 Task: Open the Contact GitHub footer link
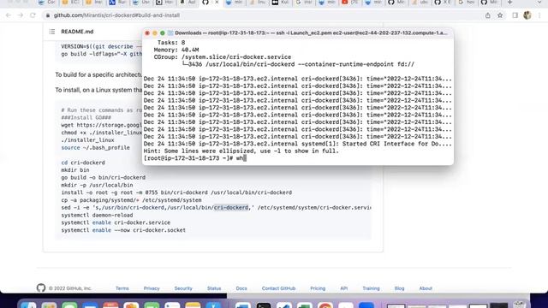pyautogui.click(x=278, y=288)
